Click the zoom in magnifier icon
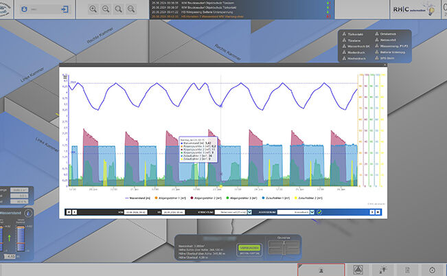This screenshot has width=447, height=276. coord(94,10)
